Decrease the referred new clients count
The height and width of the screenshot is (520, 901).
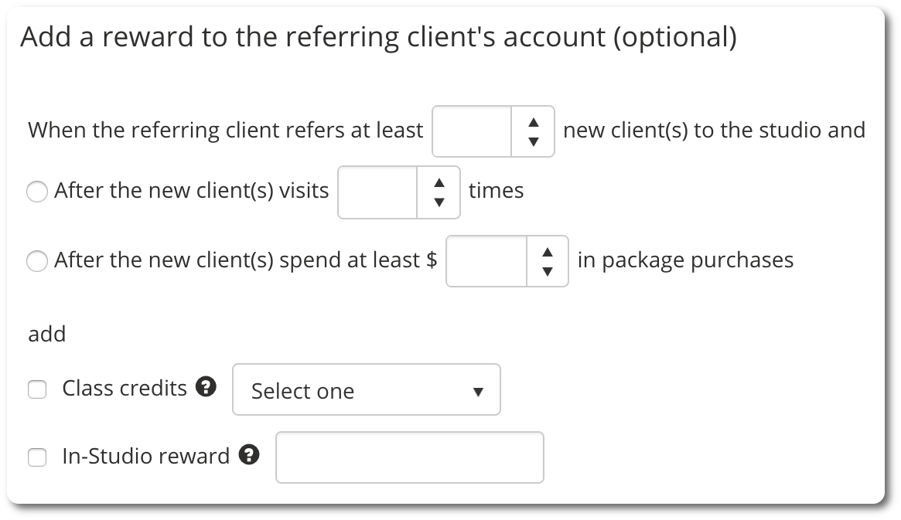pos(533,141)
